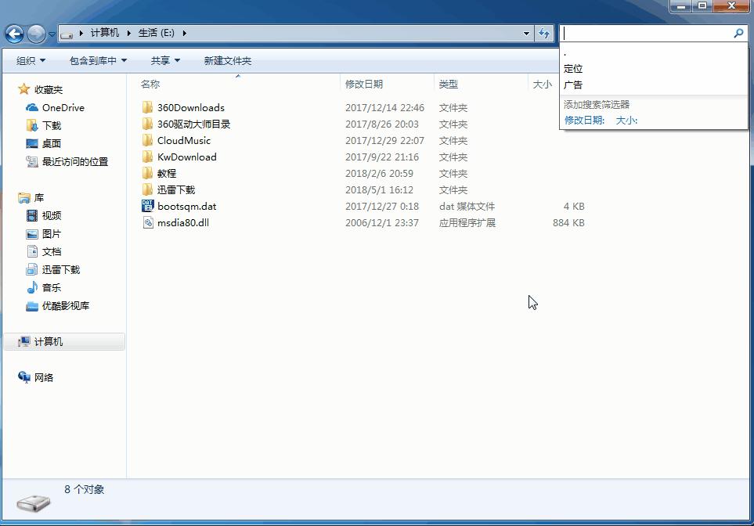The width and height of the screenshot is (754, 526).
Task: Select 定位 from the search suggestions
Action: point(572,68)
